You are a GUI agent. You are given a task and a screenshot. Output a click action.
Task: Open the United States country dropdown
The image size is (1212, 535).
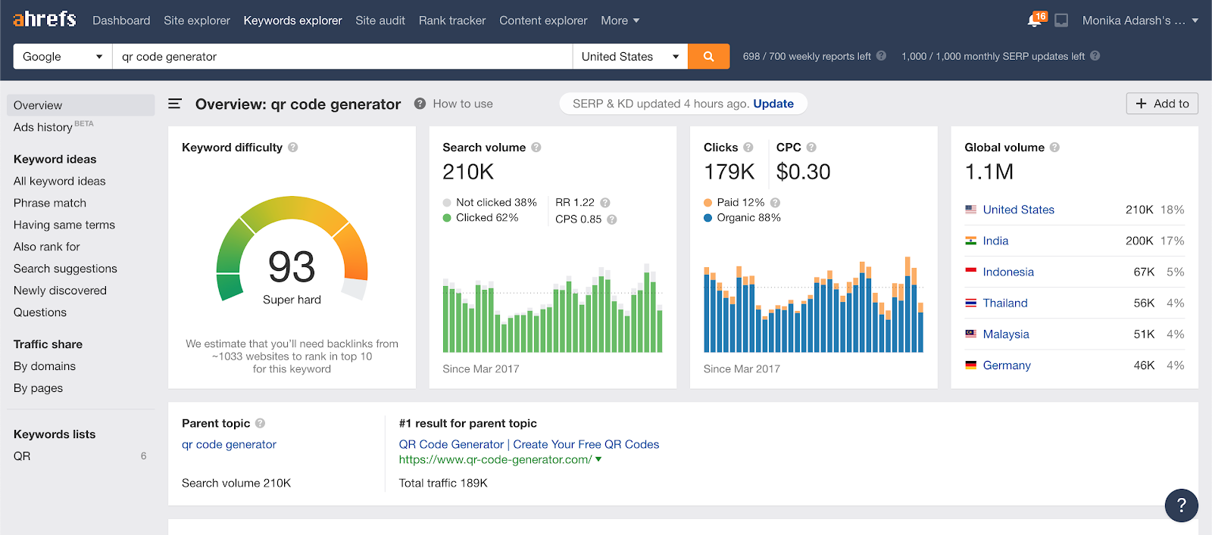[x=630, y=56]
